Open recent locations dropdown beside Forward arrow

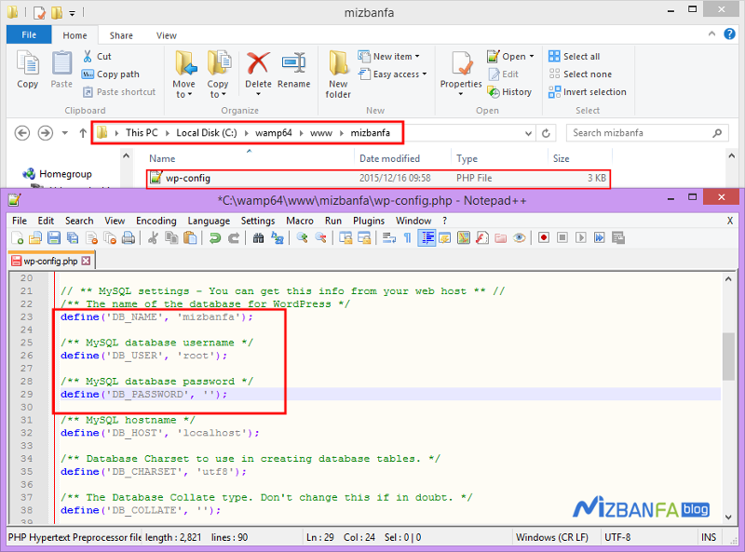pos(64,133)
